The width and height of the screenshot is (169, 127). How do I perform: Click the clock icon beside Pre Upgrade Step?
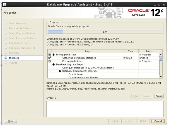pos(49,61)
